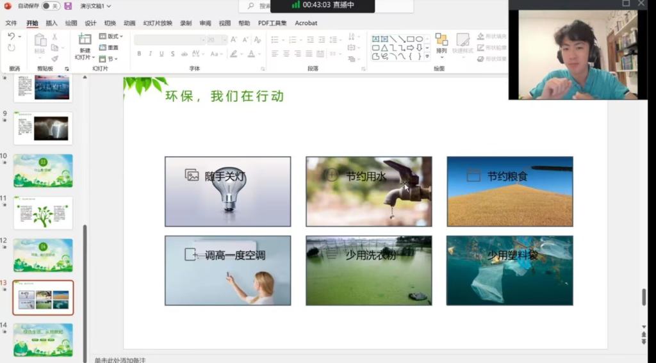
Task: Open the clipboard dialog launcher
Action: [67, 69]
